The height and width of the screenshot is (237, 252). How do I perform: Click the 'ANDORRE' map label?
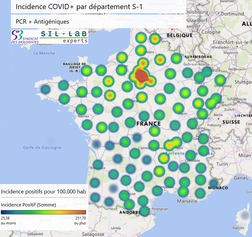pos(130,213)
